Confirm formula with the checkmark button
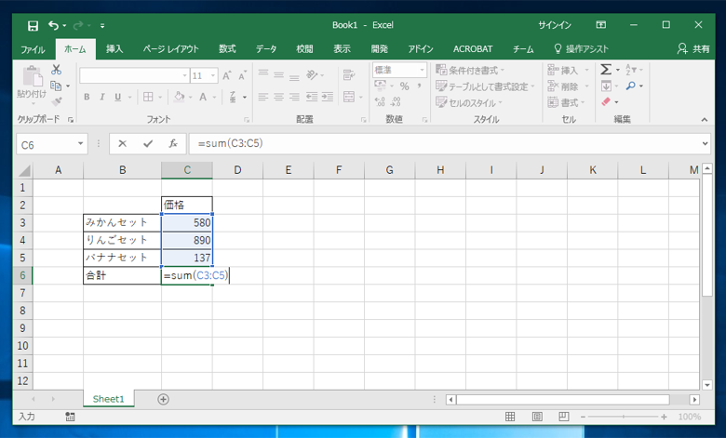This screenshot has height=438, width=726. tap(148, 144)
